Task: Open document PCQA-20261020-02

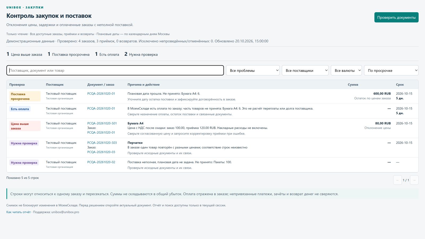Action: [x=101, y=162]
